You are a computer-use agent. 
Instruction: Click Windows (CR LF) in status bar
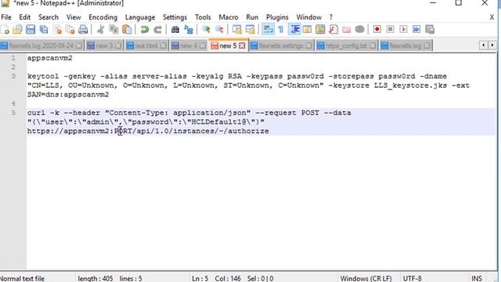tap(366, 278)
